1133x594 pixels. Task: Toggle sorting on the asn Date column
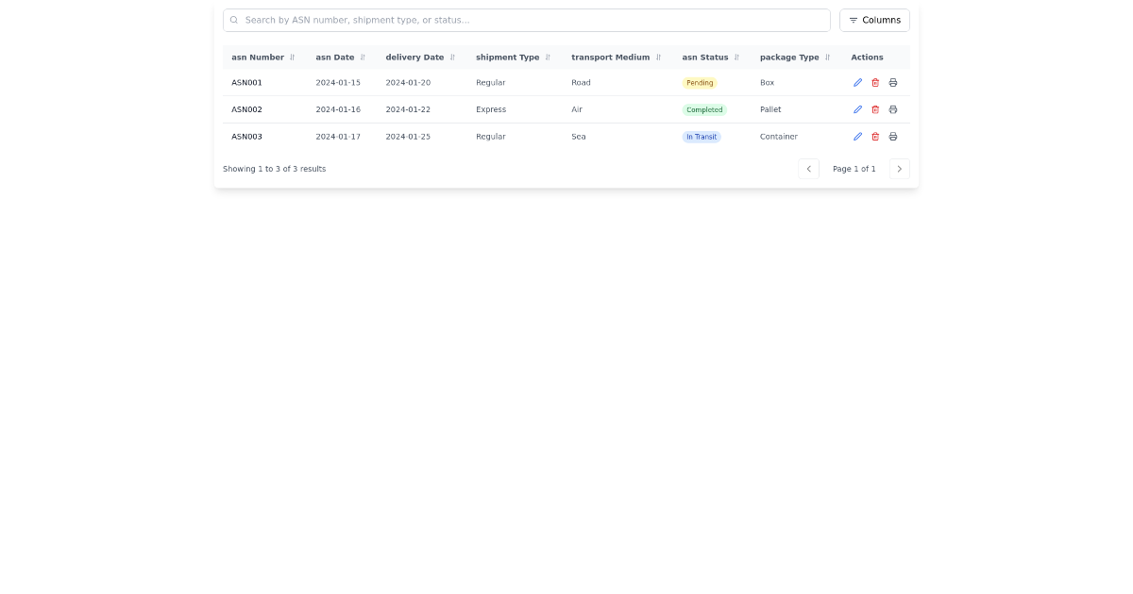364,57
